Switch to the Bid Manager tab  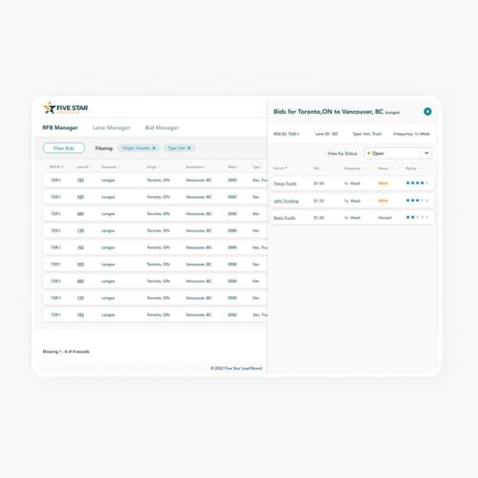pyautogui.click(x=162, y=127)
